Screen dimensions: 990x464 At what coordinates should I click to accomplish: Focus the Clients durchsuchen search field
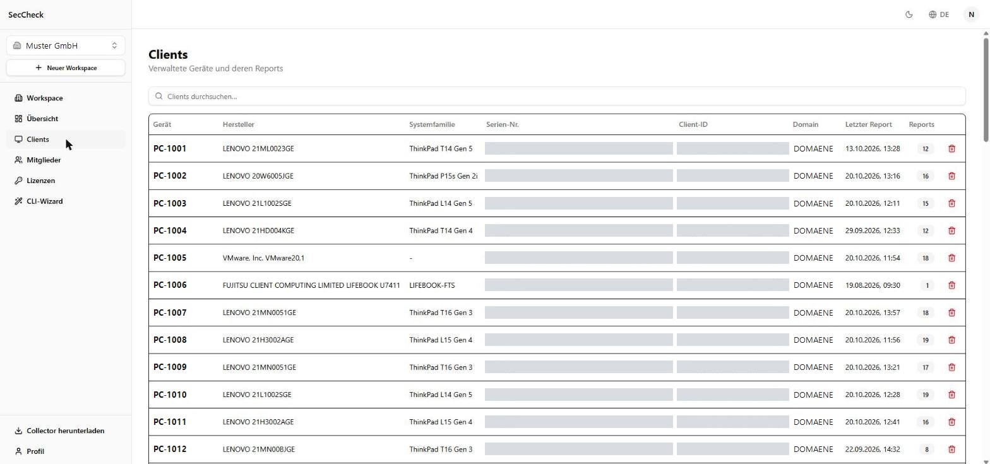pyautogui.click(x=557, y=97)
